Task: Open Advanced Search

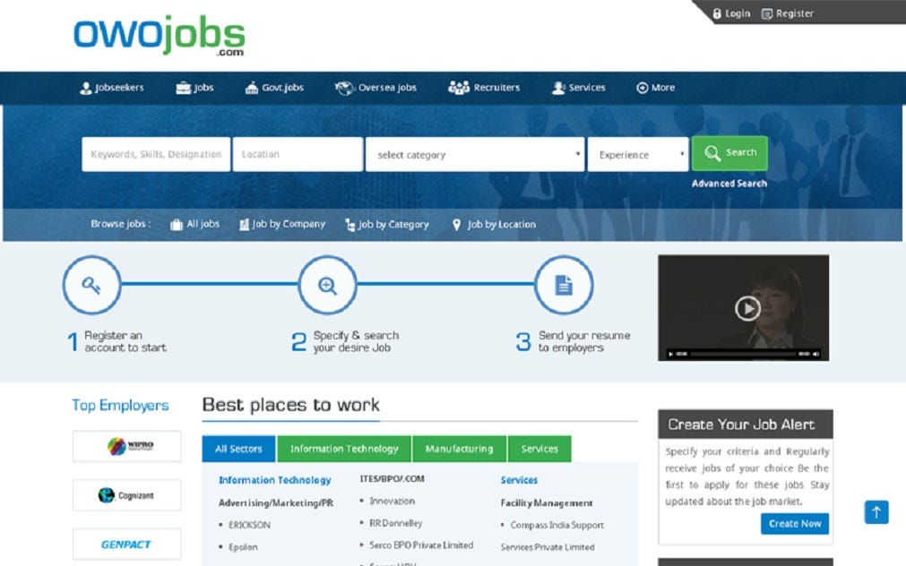Action: [x=729, y=183]
